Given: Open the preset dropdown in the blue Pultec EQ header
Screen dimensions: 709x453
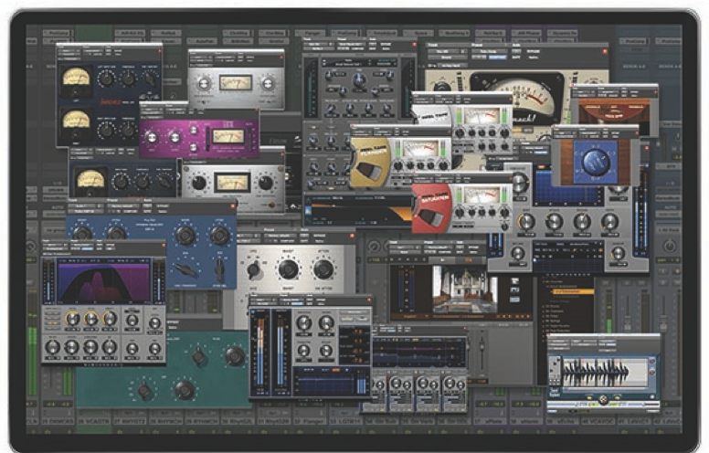Looking at the screenshot, I should (x=125, y=206).
